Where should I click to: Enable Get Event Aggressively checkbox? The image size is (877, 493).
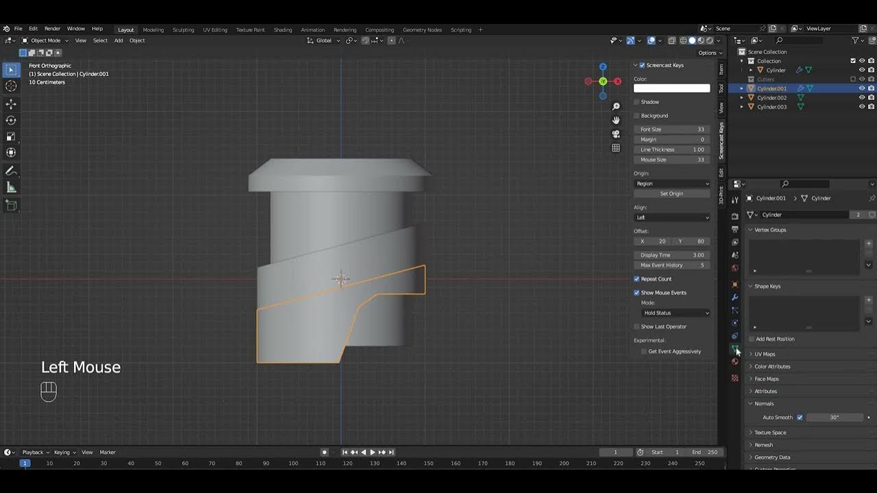644,351
